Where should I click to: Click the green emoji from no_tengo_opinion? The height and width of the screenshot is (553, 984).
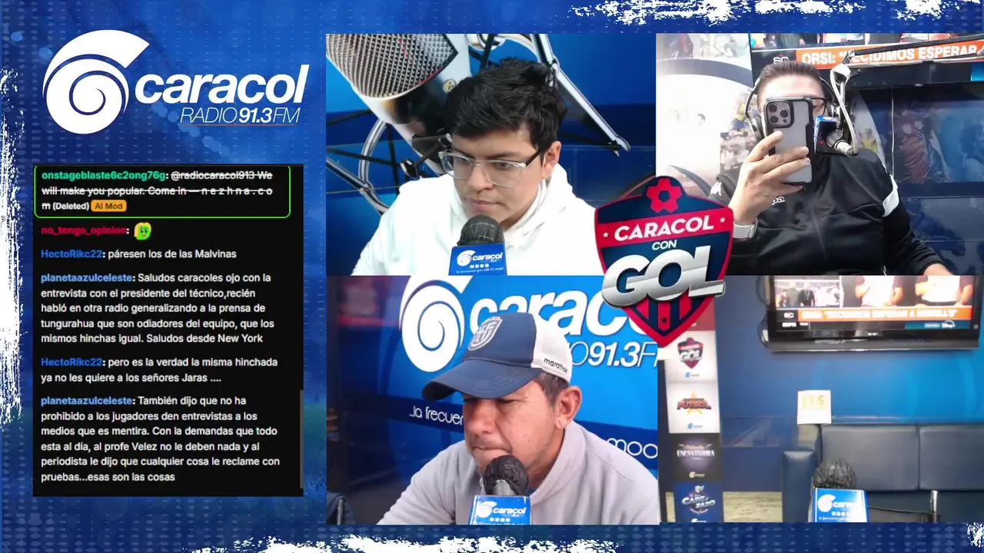click(x=142, y=230)
